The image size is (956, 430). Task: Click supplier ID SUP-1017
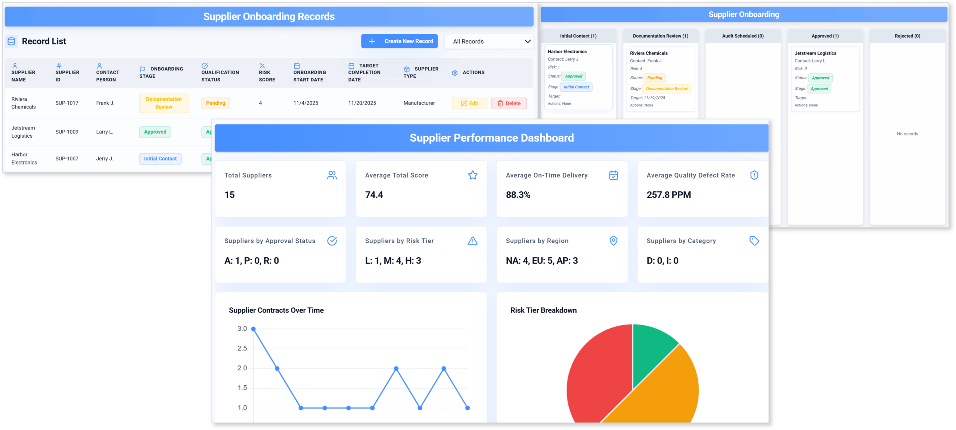pyautogui.click(x=67, y=103)
